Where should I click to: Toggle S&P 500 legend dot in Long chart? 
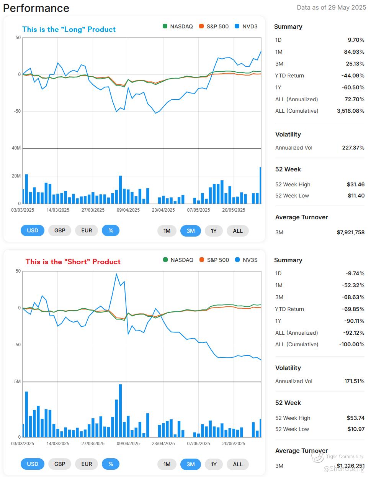pyautogui.click(x=201, y=26)
